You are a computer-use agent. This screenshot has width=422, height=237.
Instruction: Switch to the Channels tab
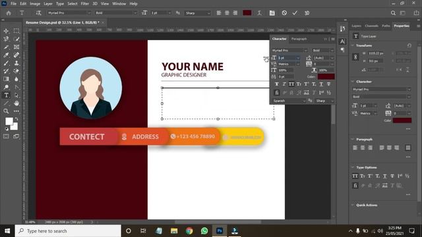click(372, 26)
